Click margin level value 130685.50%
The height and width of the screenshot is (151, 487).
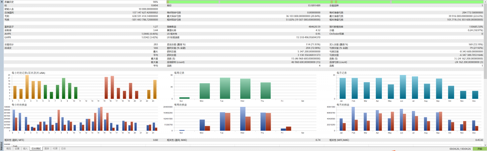(476, 26)
